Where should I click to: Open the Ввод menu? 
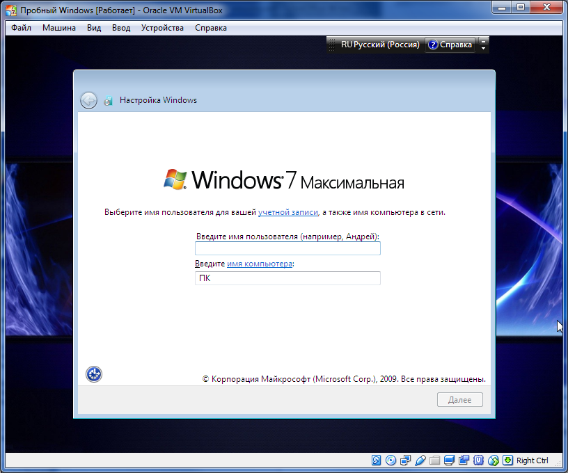(122, 28)
